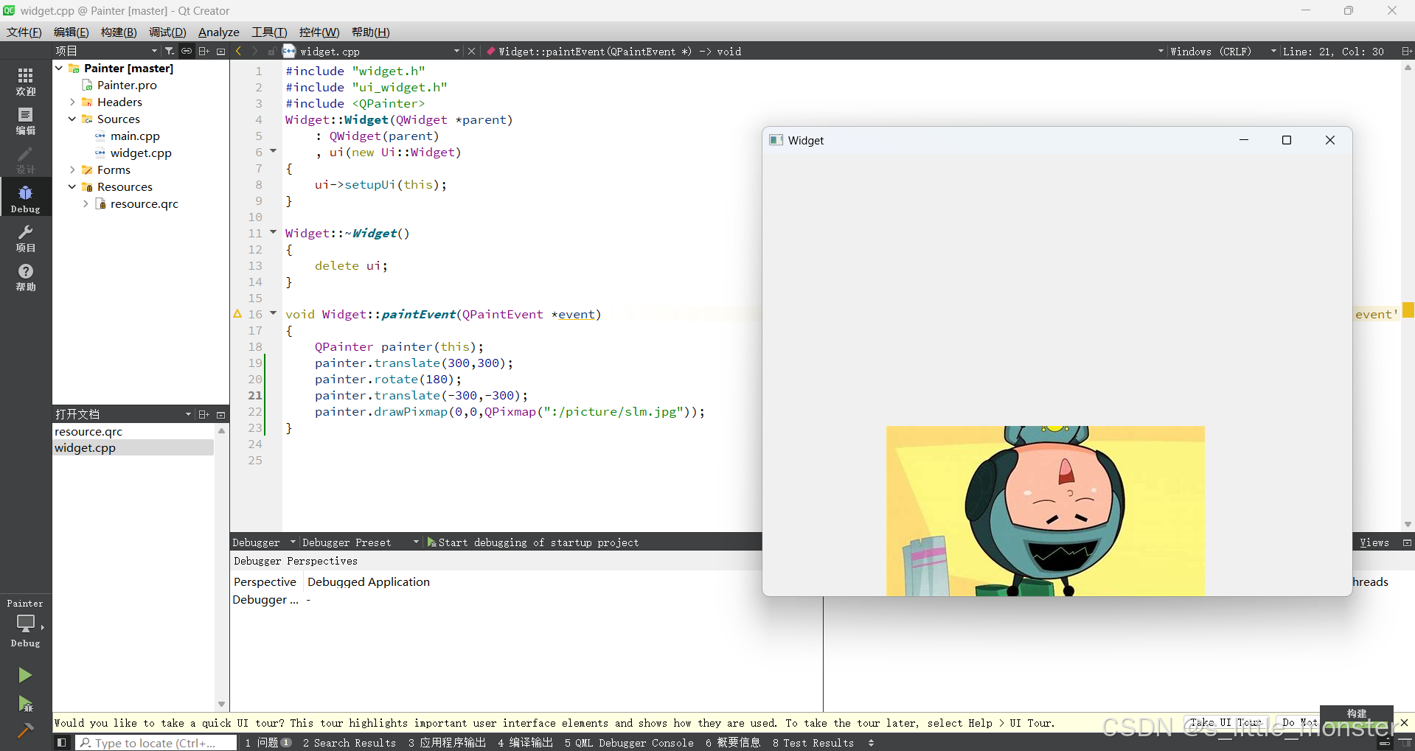Click the Line: 21, Col: 30 indicator

[x=1333, y=51]
